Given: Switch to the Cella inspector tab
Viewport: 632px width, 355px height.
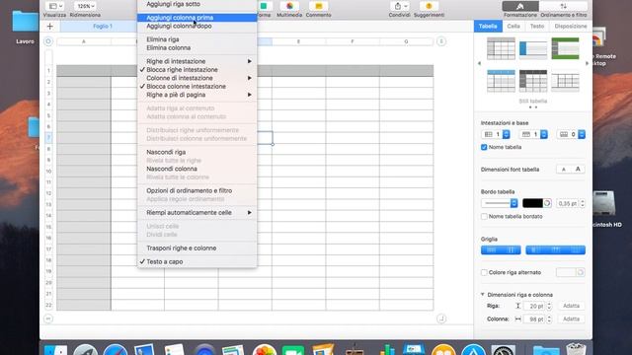Looking at the screenshot, I should point(513,27).
